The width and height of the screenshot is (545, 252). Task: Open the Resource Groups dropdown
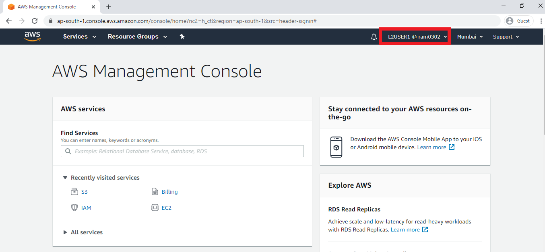tap(137, 37)
